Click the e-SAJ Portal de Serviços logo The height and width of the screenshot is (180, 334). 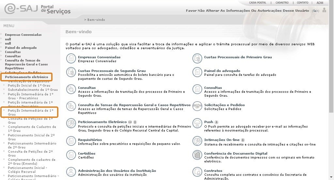point(38,9)
